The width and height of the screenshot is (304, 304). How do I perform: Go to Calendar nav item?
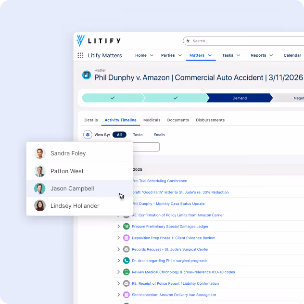(292, 55)
